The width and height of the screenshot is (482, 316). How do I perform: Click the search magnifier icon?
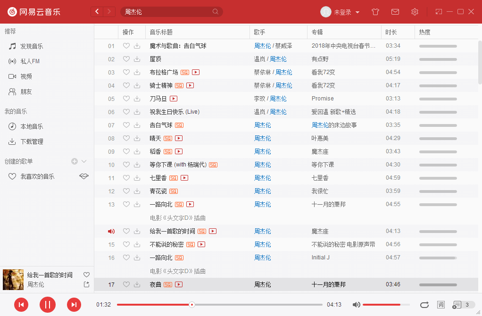[216, 12]
